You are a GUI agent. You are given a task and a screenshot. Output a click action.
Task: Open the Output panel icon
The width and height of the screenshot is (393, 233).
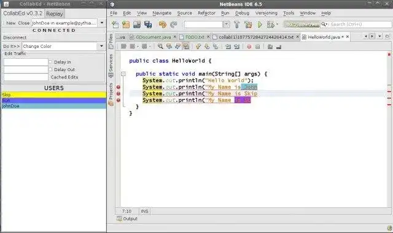click(119, 219)
